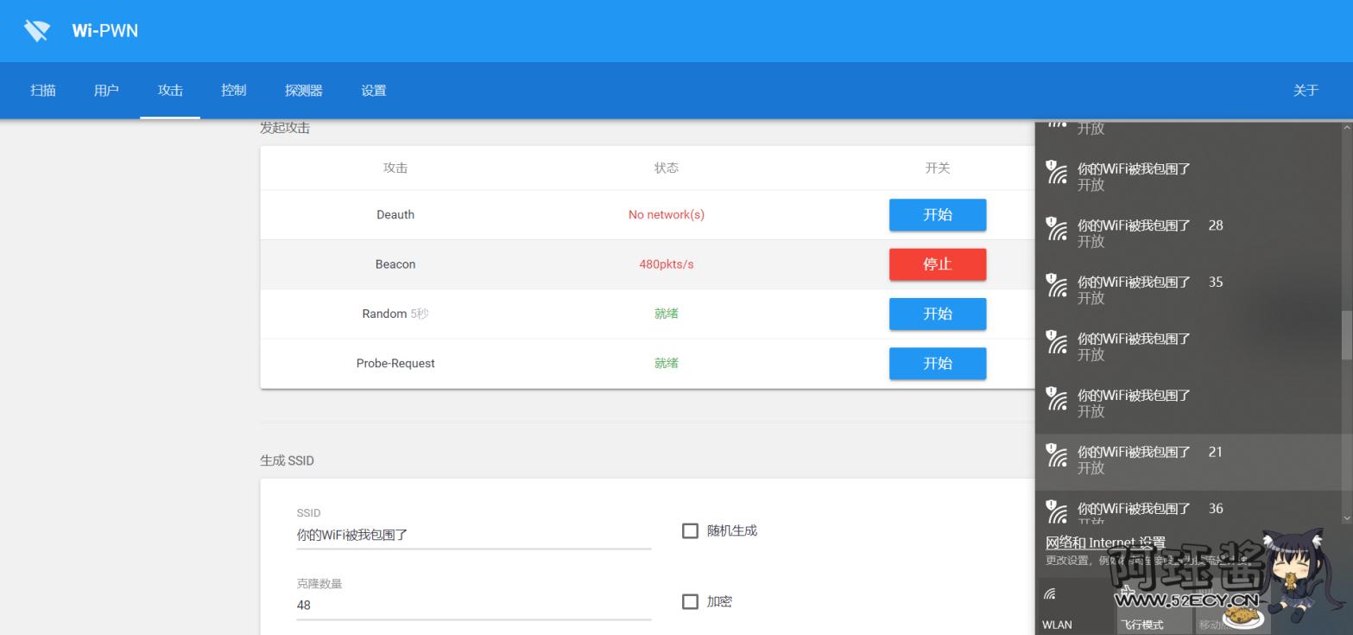Select WiFi network icon numbered 21
The image size is (1353, 635).
[1057, 455]
